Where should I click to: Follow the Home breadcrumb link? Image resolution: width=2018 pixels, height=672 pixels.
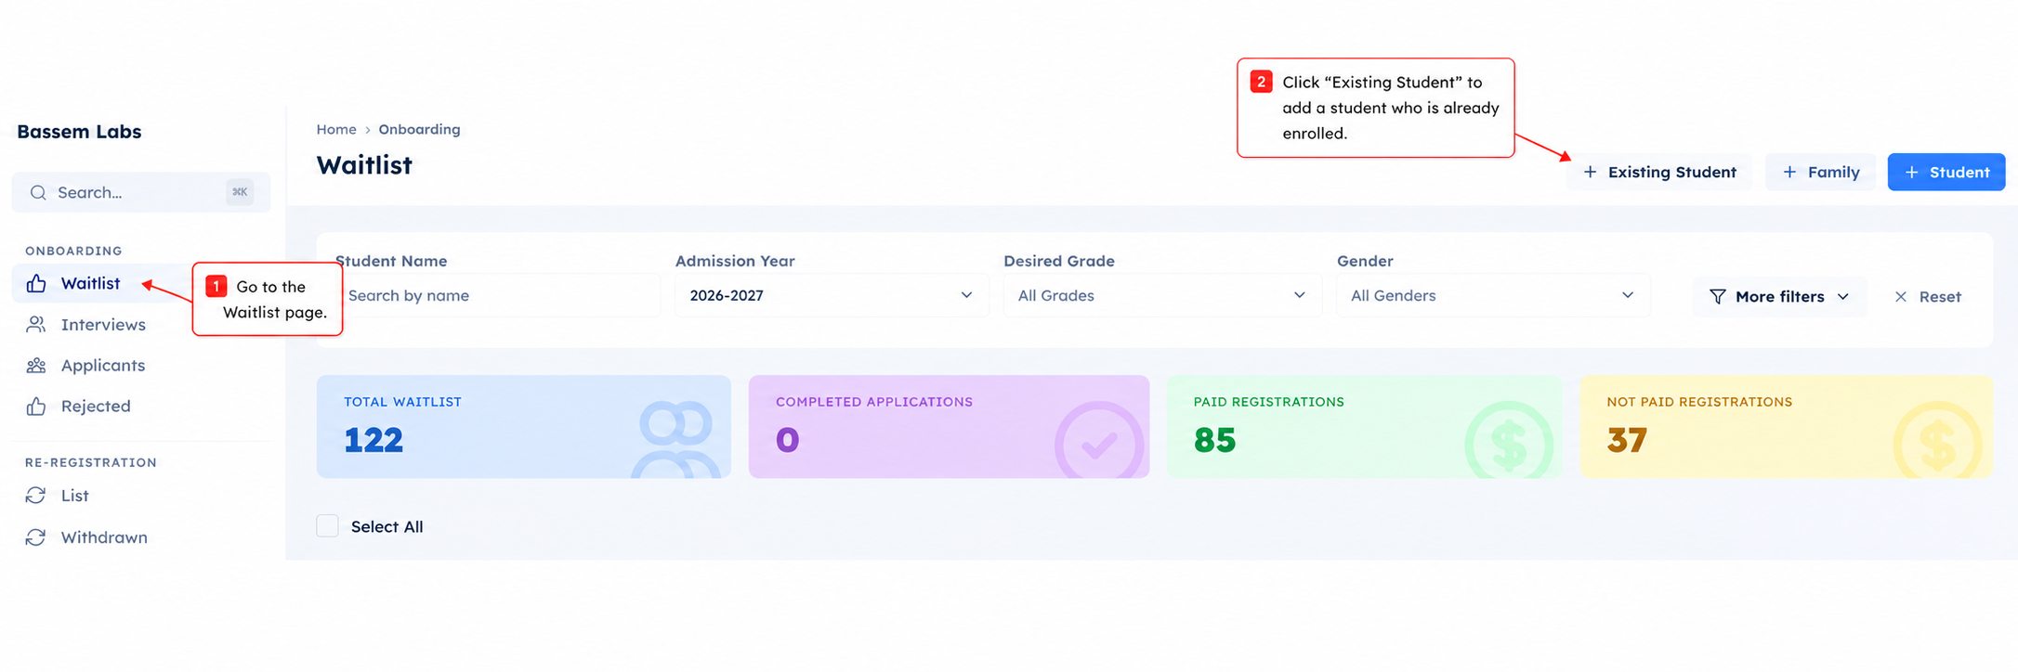(336, 129)
